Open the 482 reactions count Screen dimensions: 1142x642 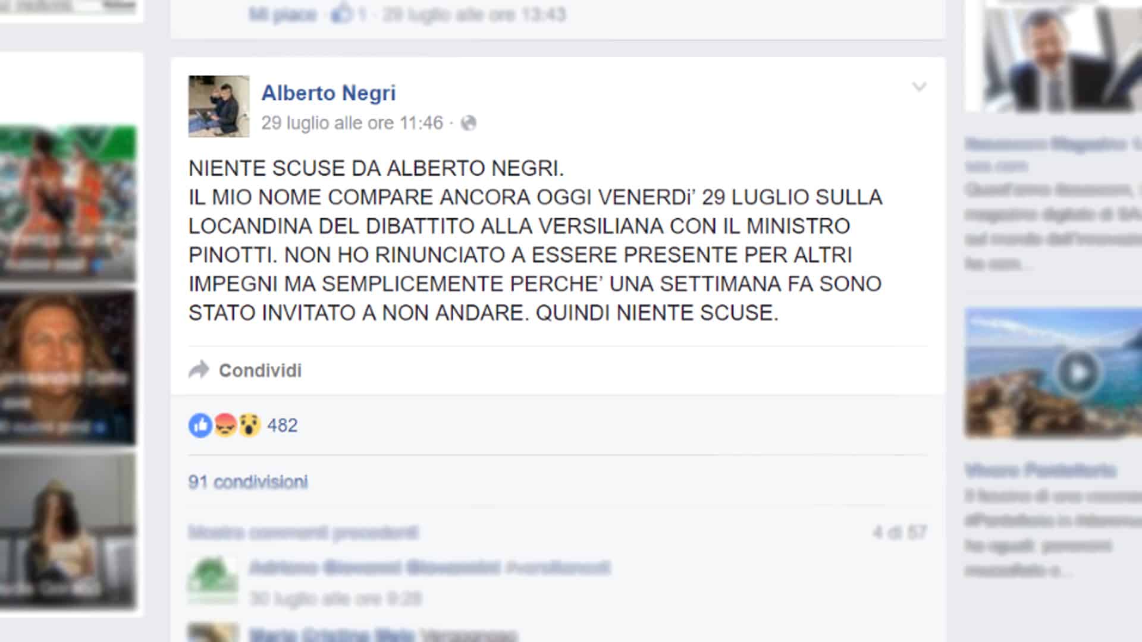point(283,426)
